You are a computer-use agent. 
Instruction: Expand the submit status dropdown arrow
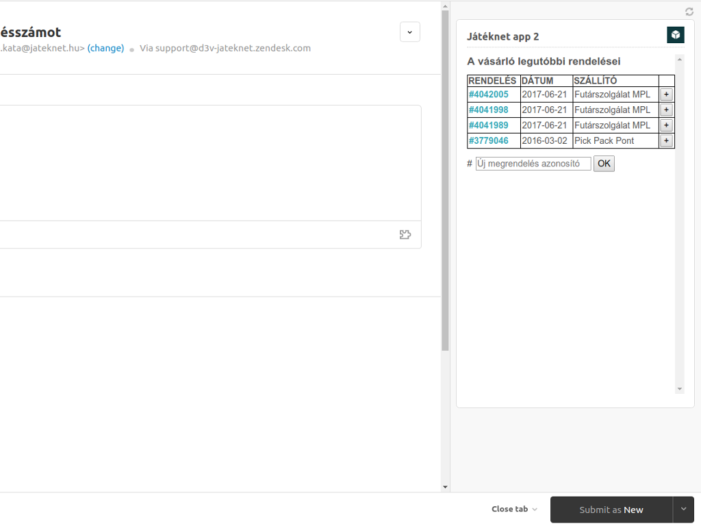pos(683,510)
